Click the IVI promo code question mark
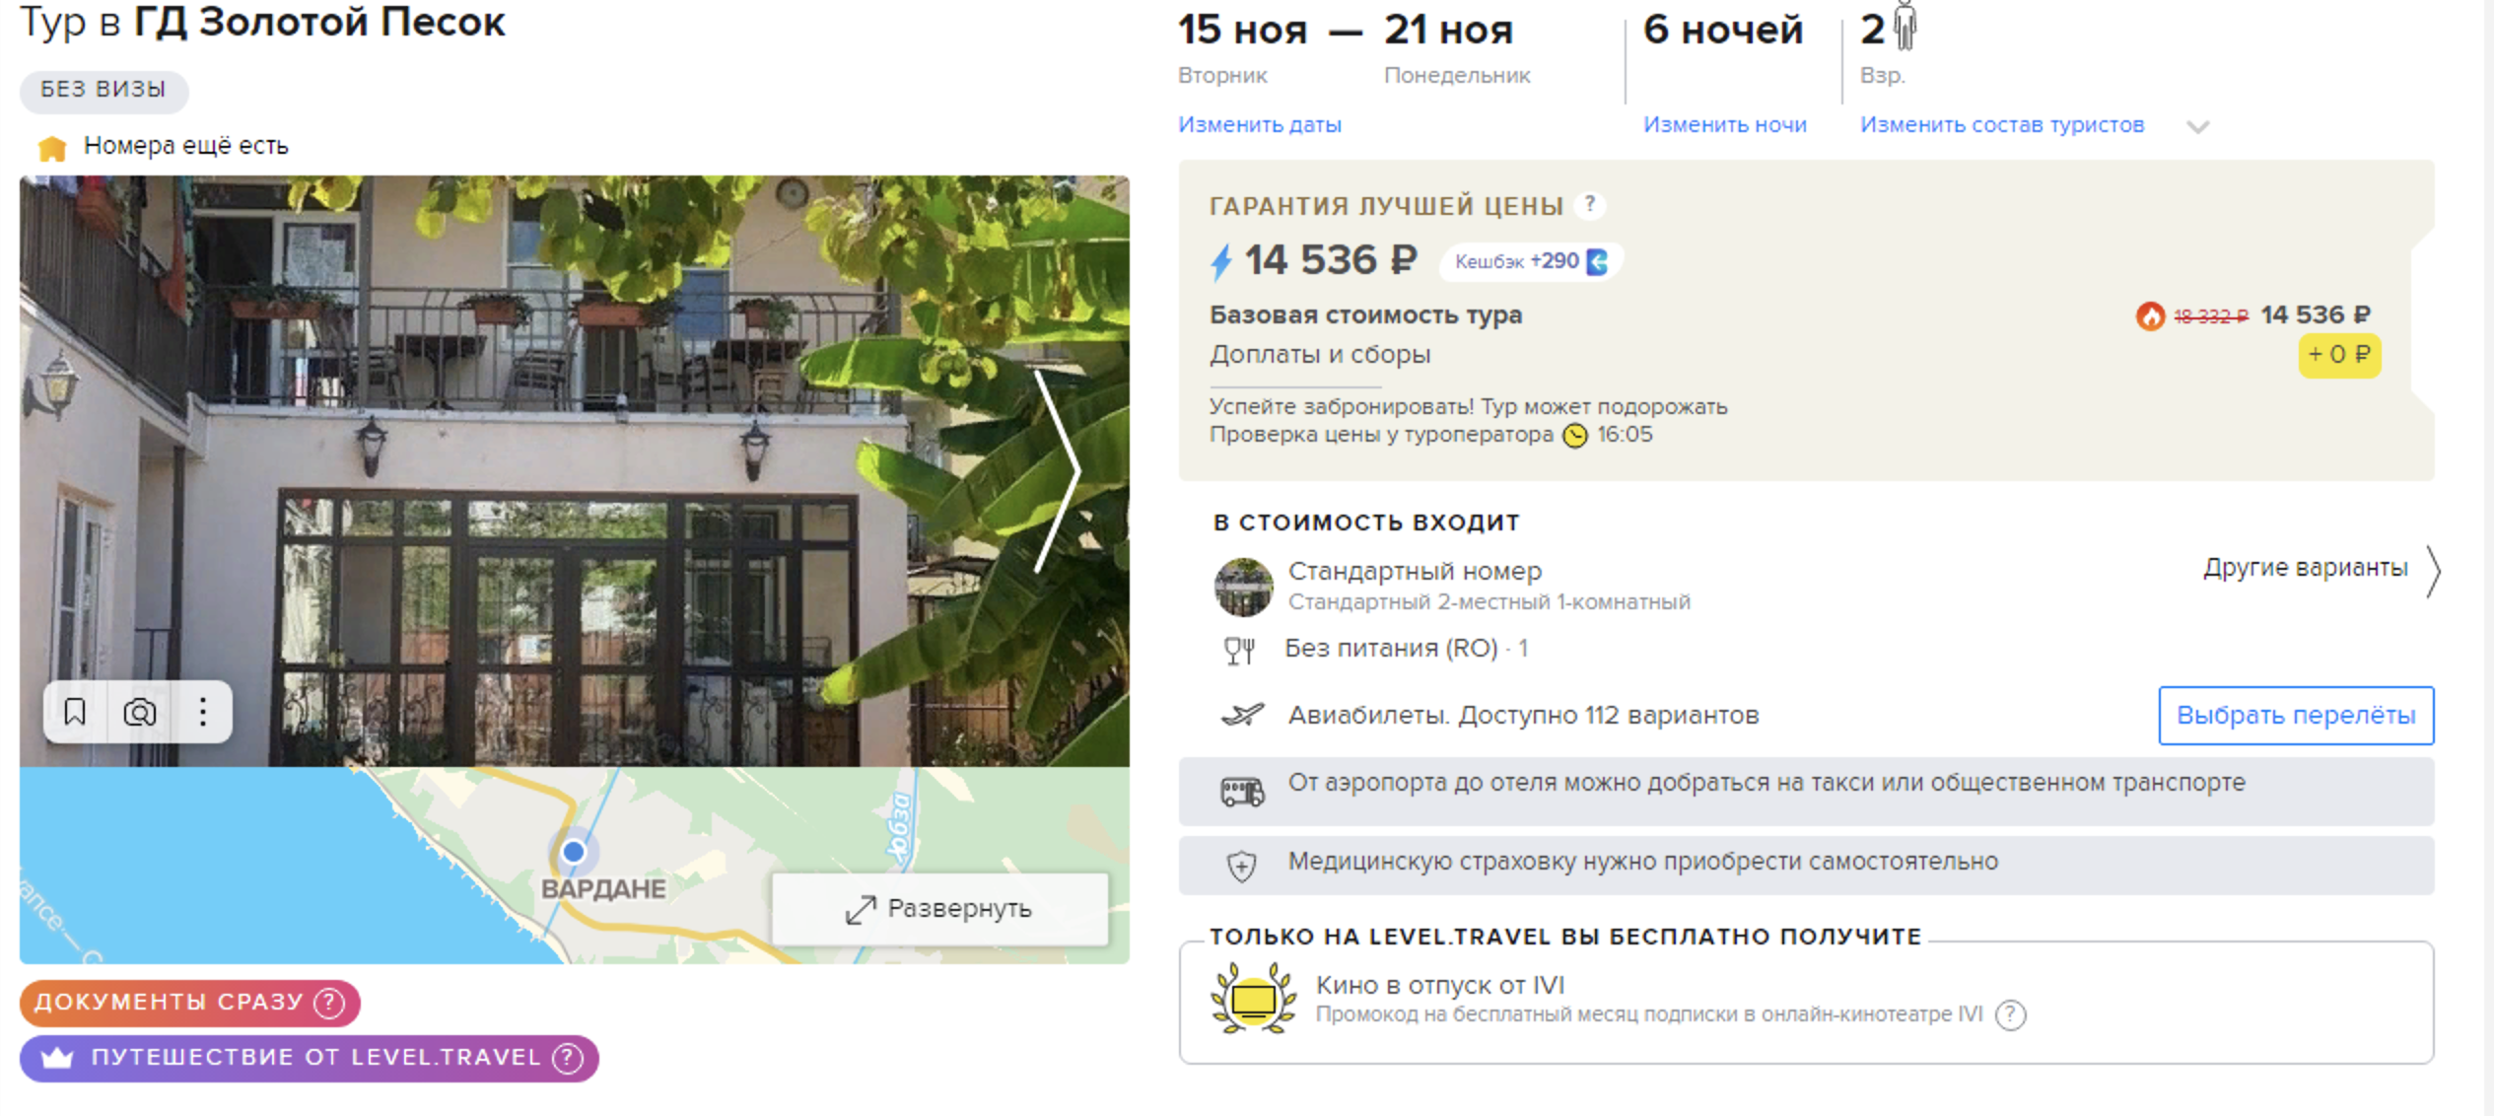Screen dimensions: 2494x1116 [2010, 1014]
